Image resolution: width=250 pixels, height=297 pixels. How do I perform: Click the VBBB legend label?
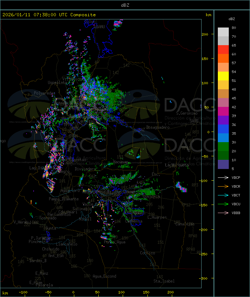pos(236,213)
